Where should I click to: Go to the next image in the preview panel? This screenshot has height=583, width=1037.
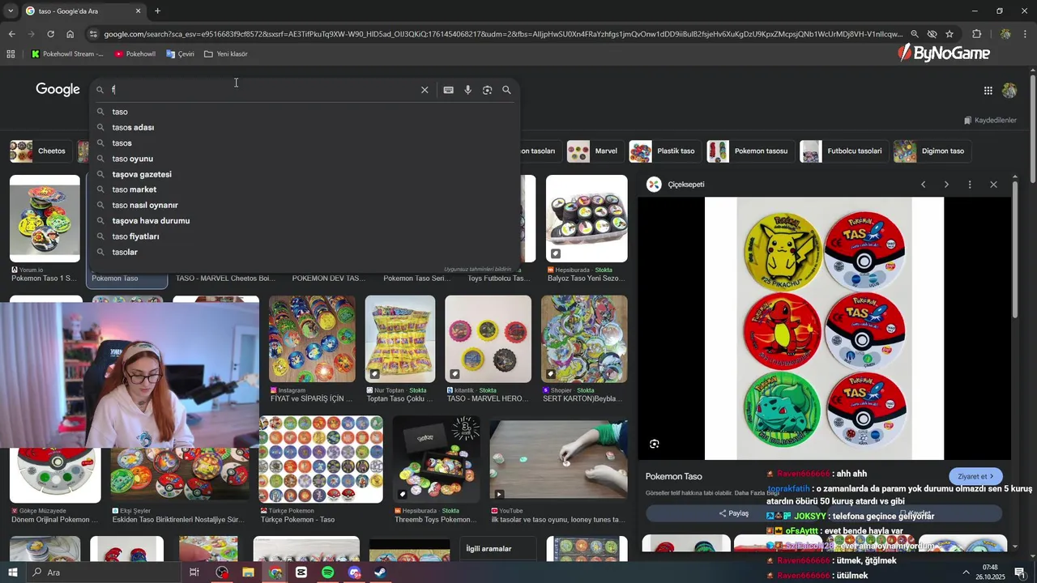(946, 185)
